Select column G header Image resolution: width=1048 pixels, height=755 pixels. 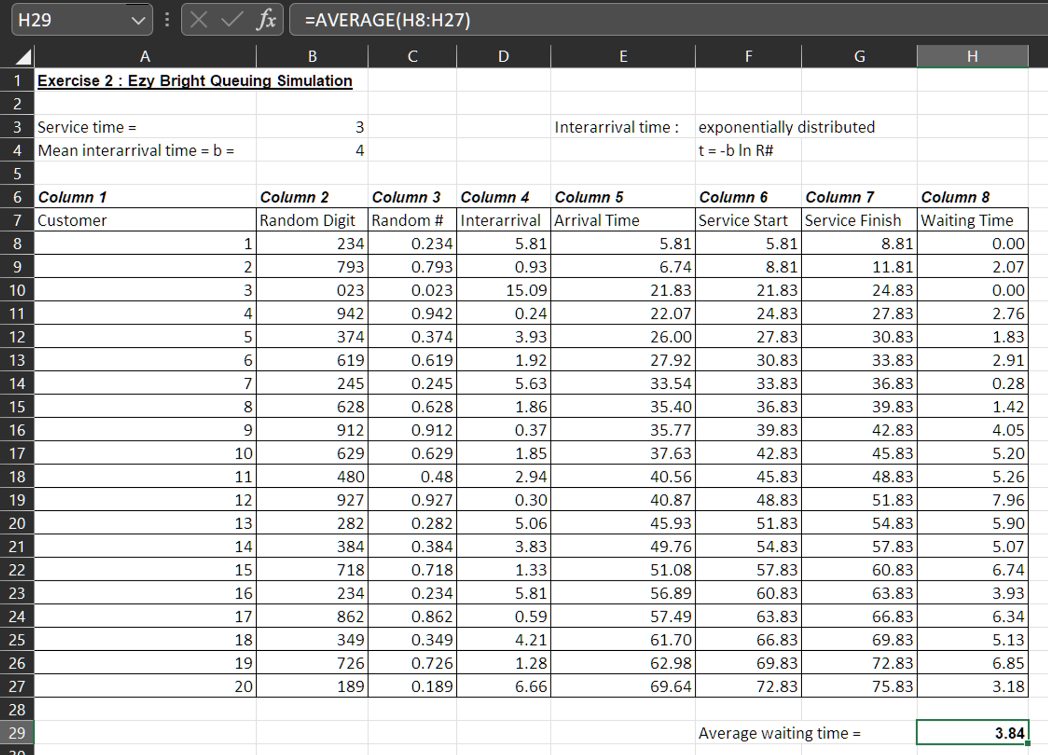[x=859, y=56]
